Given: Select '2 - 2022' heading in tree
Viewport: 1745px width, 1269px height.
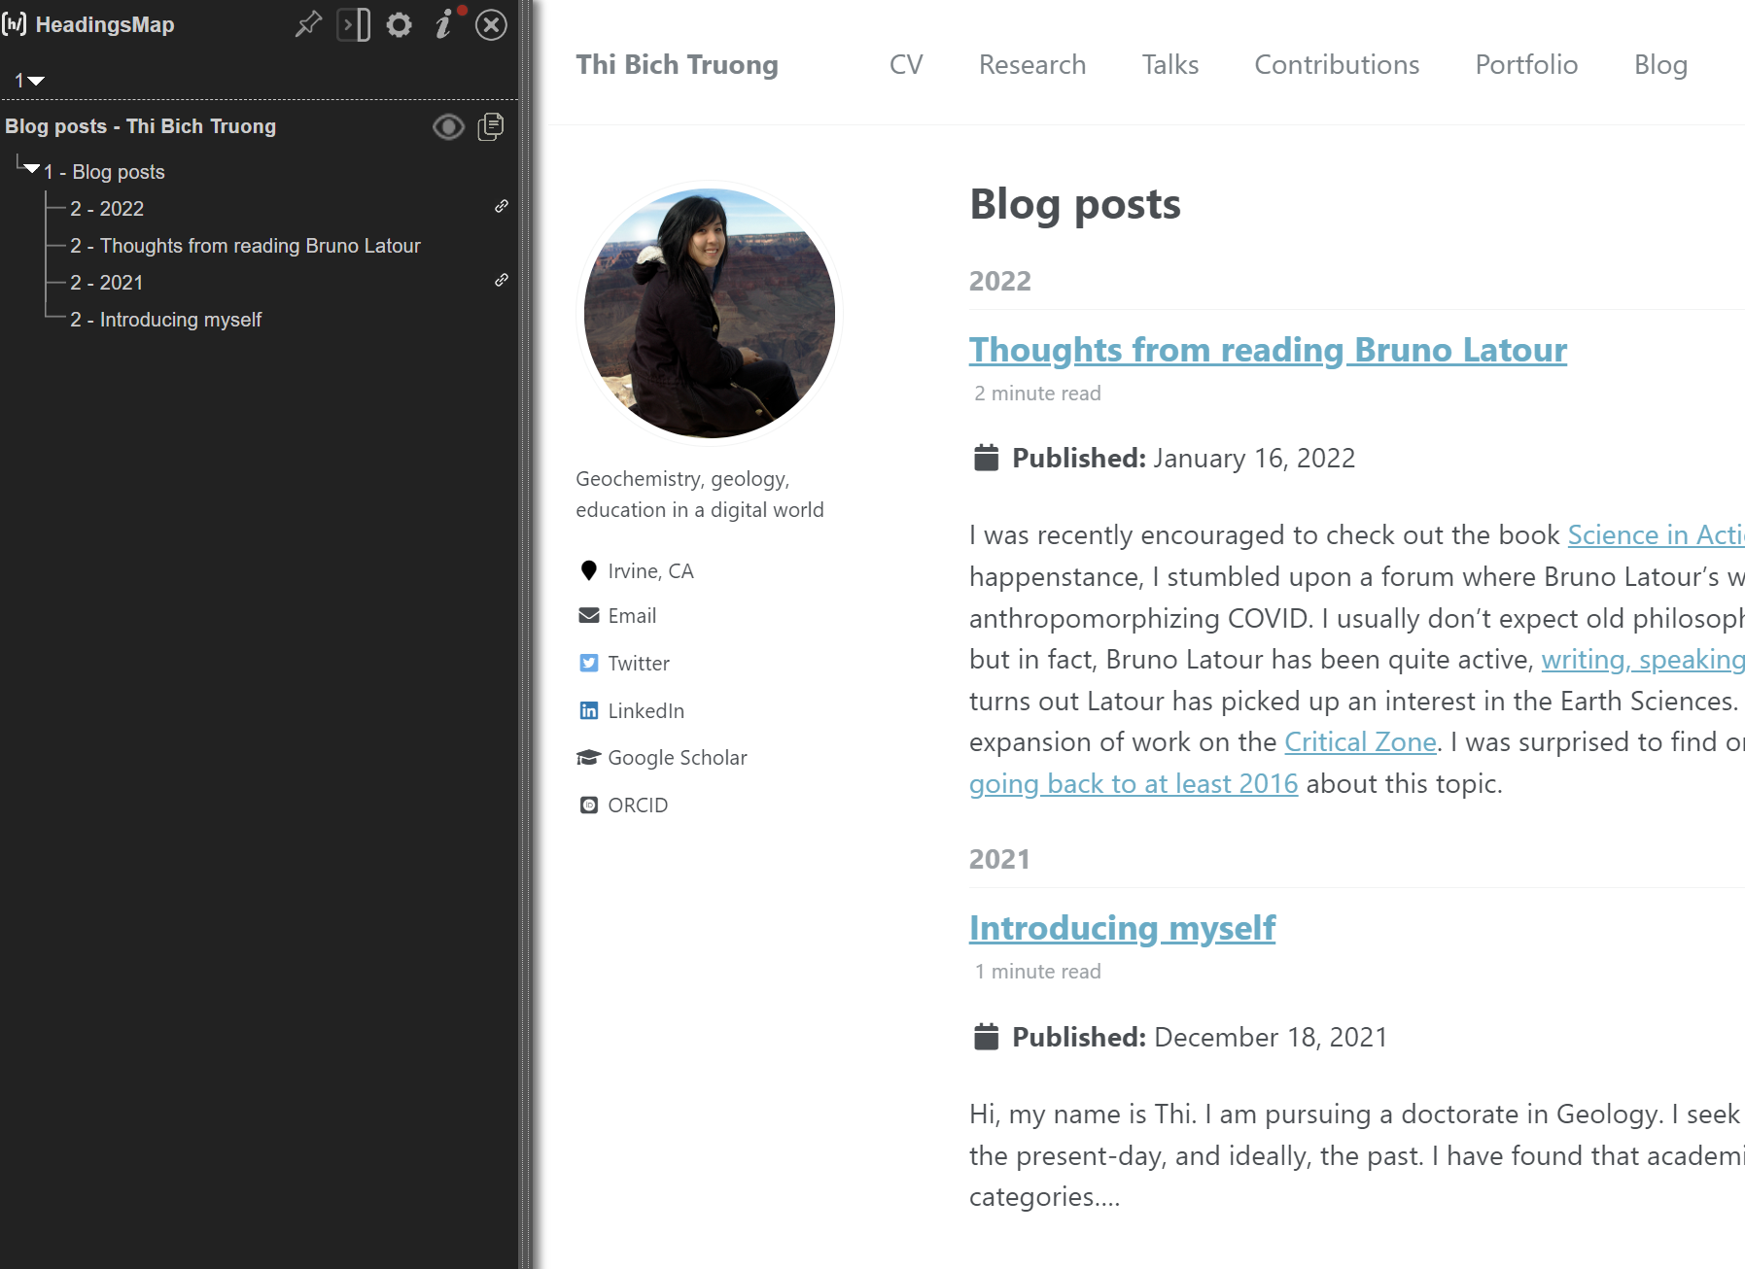Looking at the screenshot, I should pos(107,209).
